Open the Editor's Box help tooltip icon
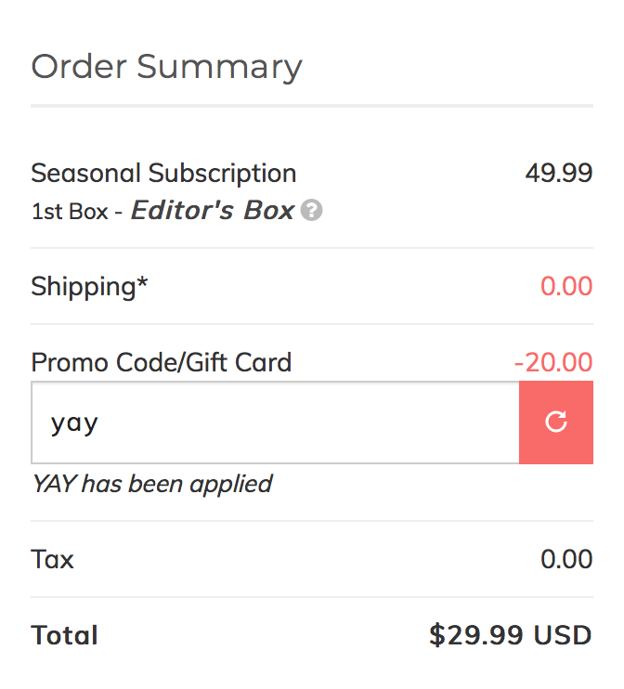 [312, 210]
